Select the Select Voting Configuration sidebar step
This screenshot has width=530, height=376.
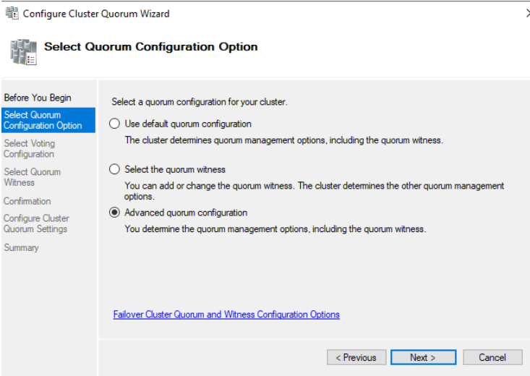(x=29, y=148)
